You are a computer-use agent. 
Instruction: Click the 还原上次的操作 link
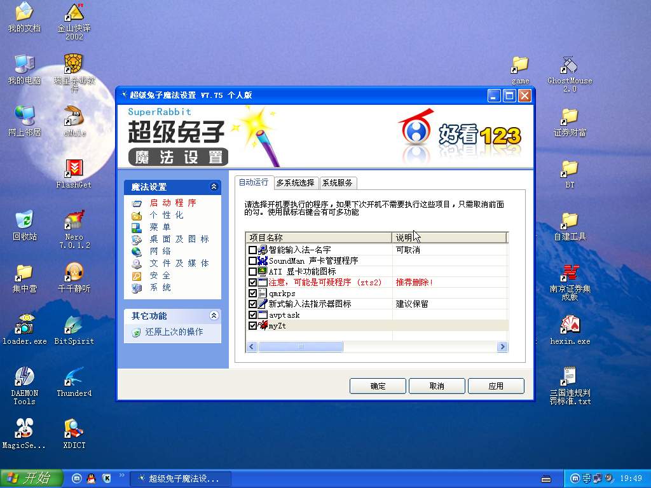point(174,332)
